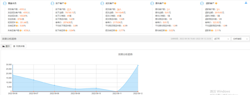Screen dimensions: 250x95
Task: Click the 拍下订单数 value 49笔
Action: point(69,16)
